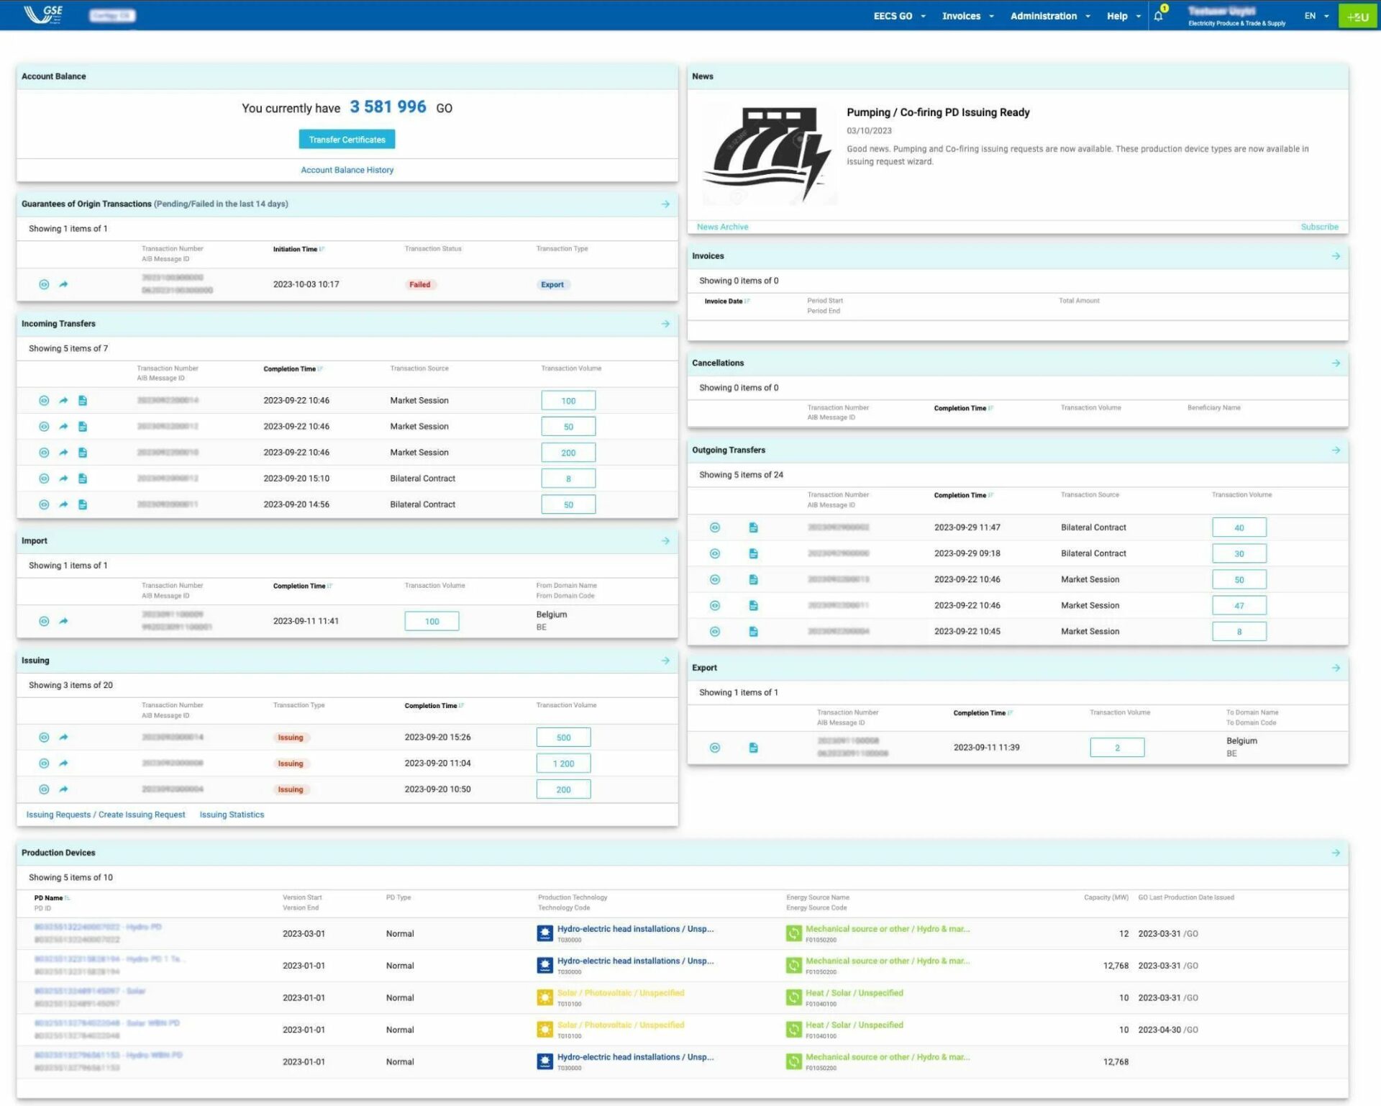Open document icon for 2023-09-22 200 volume incoming transfer
1381x1106 pixels.
[83, 453]
